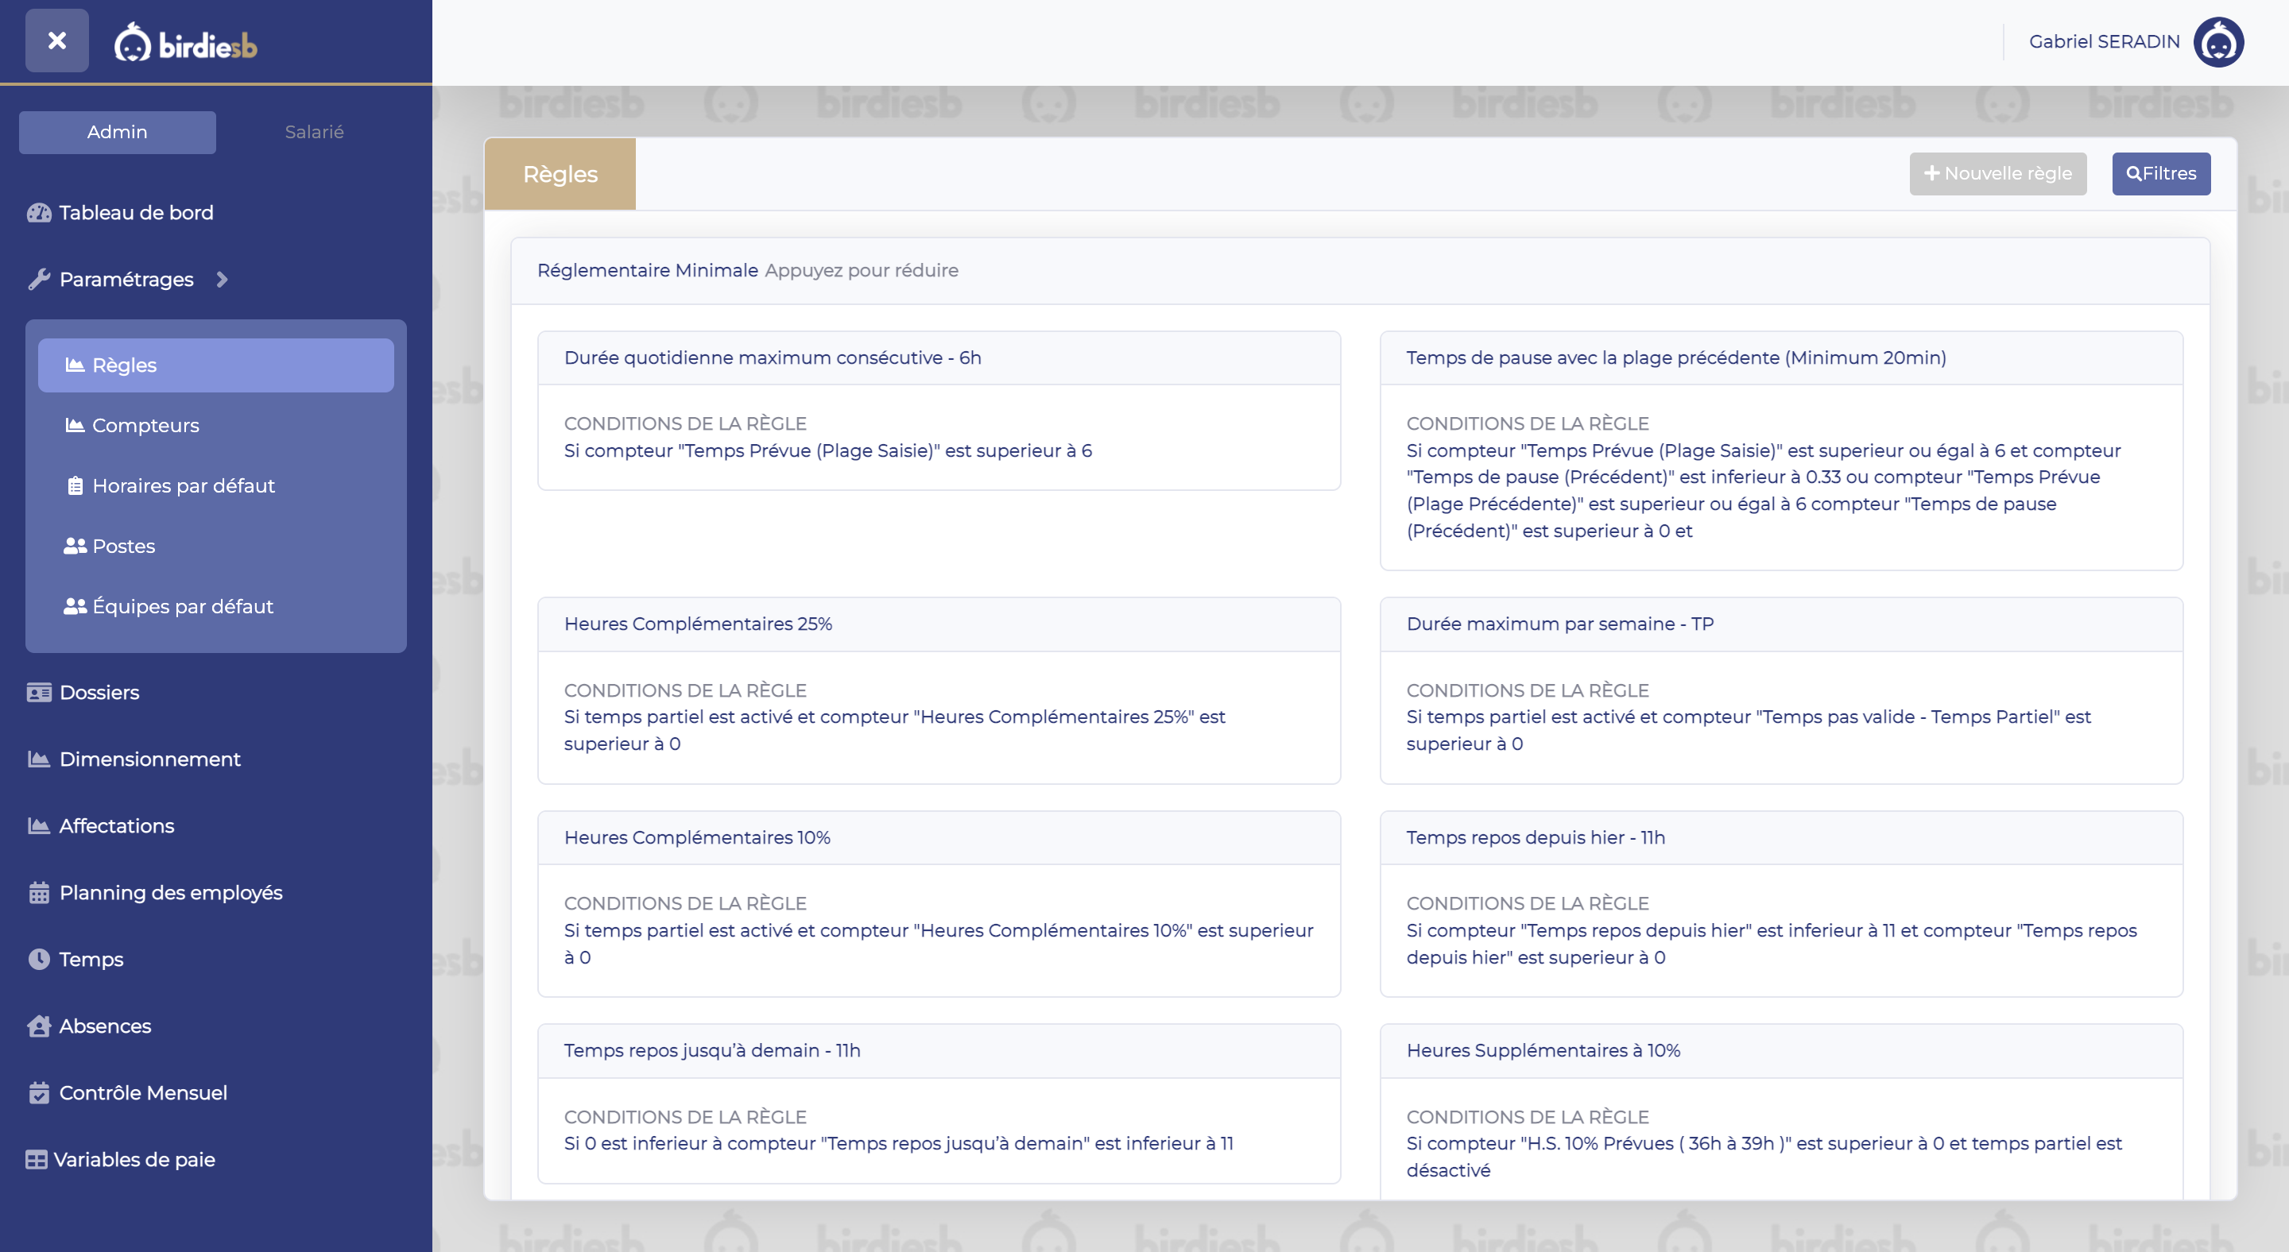Click the Tableau de bord gauge icon
The height and width of the screenshot is (1252, 2289).
click(x=38, y=212)
